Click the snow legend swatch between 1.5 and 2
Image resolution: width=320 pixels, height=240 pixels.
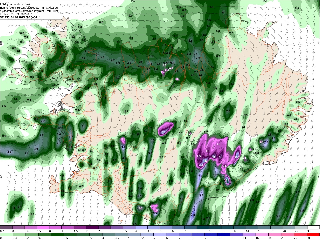click(80, 228)
